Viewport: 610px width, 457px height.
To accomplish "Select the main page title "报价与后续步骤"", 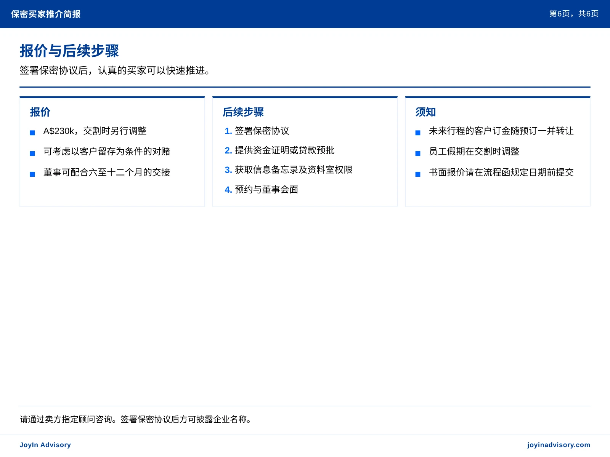I will point(69,51).
